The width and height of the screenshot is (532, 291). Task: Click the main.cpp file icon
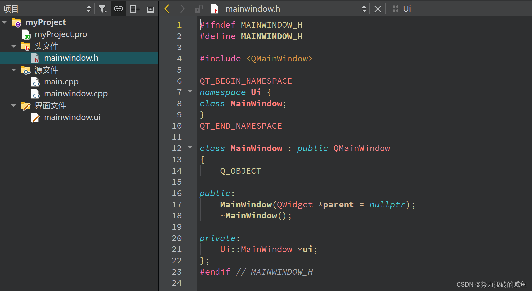(x=35, y=82)
